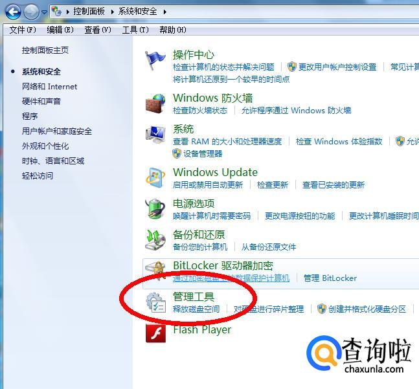
Task: Open the BitLocker drive lock icon
Action: (x=155, y=271)
